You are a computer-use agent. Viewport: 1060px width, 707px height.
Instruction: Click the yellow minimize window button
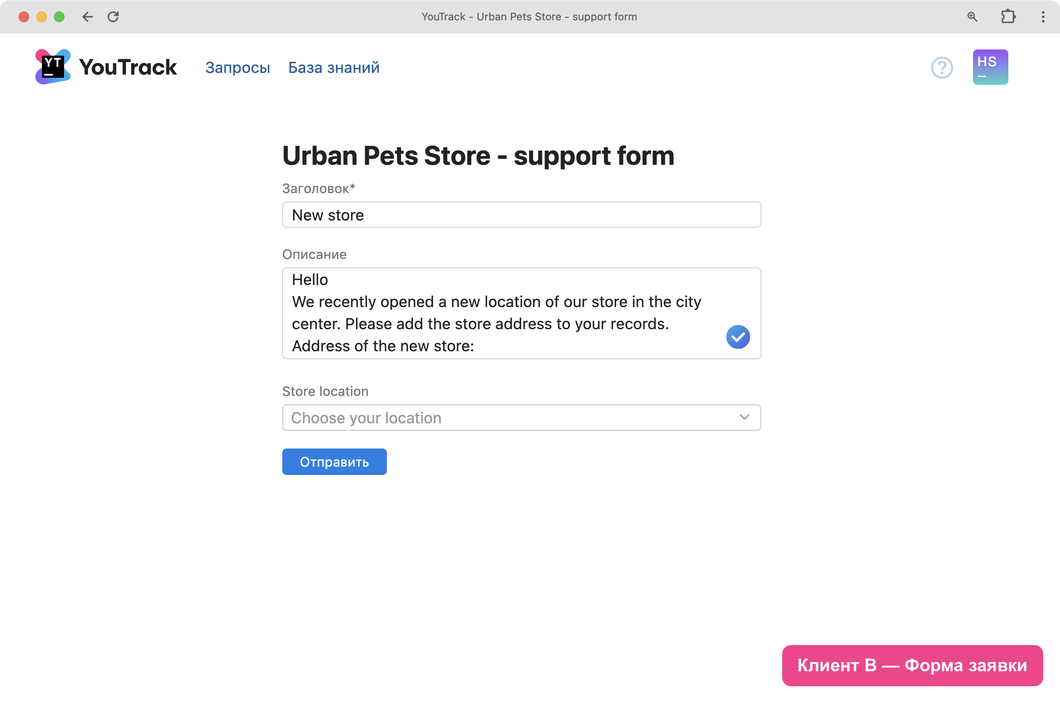(42, 17)
